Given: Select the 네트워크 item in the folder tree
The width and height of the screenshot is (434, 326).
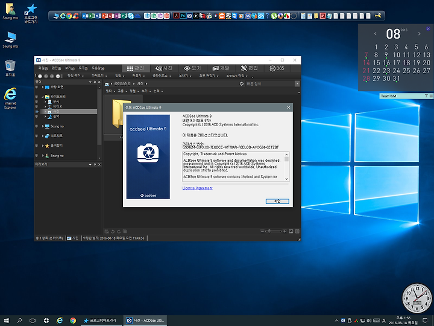Looking at the screenshot, I should point(57,136).
